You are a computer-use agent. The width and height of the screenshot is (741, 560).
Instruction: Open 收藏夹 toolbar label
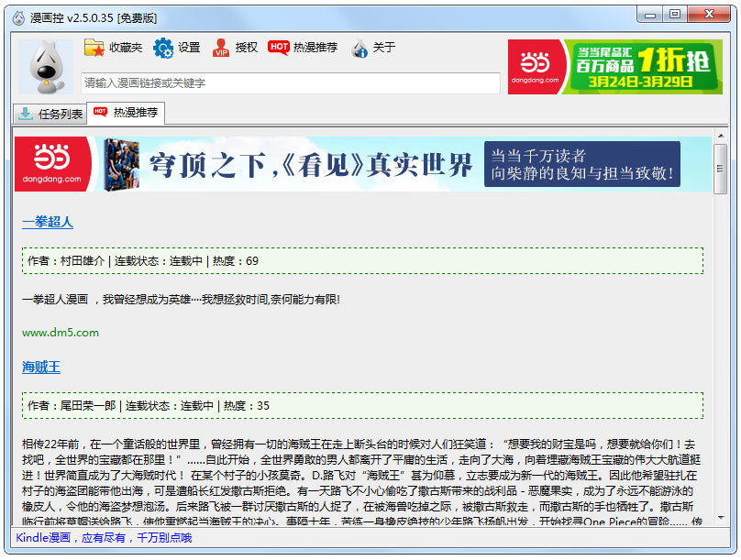click(x=126, y=48)
